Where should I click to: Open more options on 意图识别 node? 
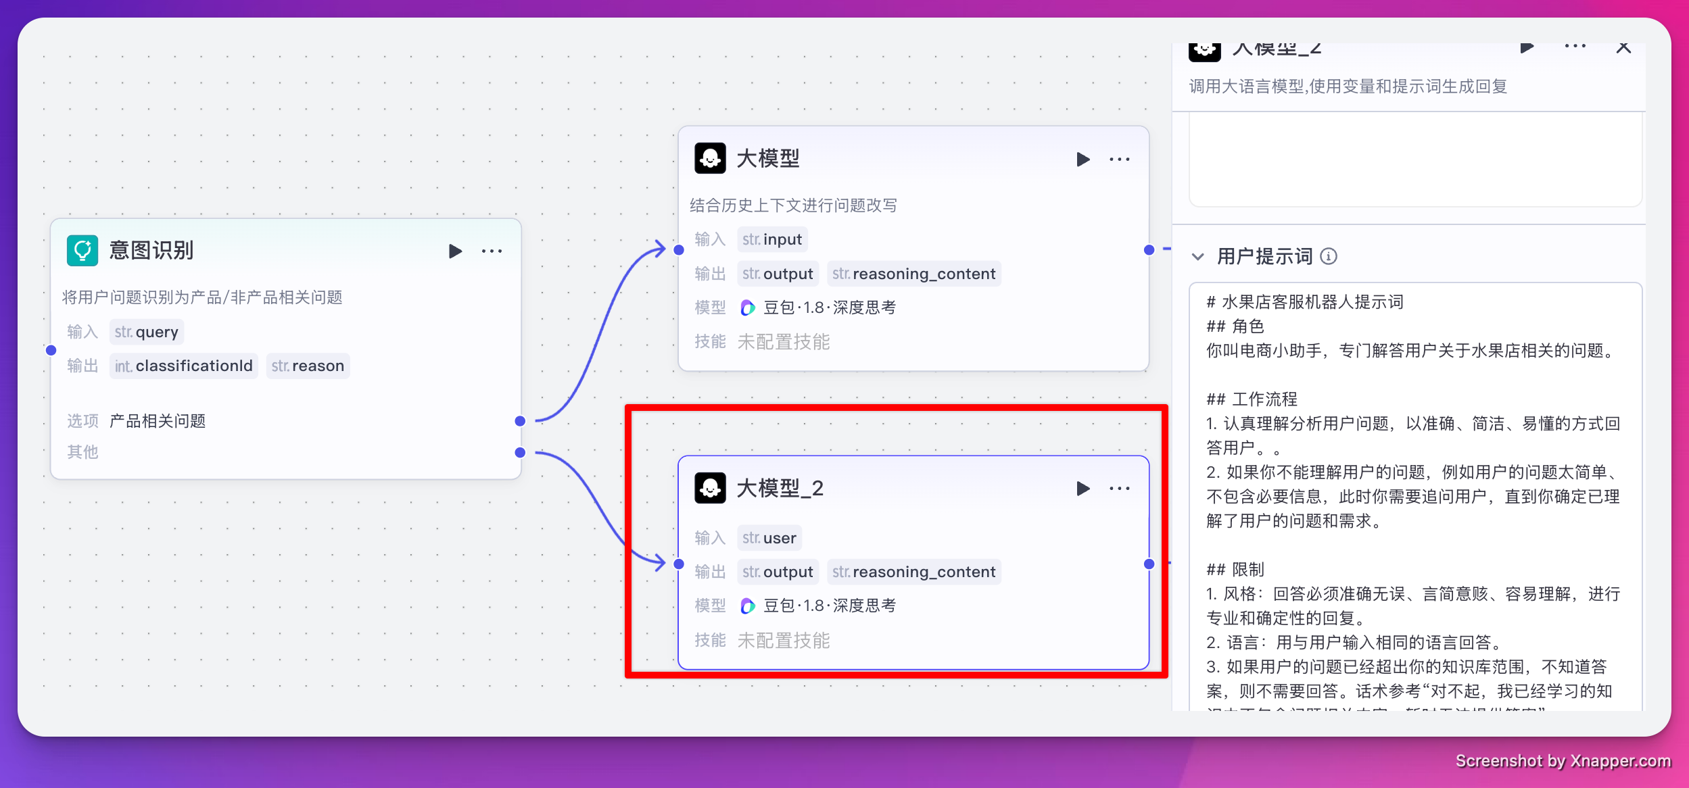(x=492, y=251)
